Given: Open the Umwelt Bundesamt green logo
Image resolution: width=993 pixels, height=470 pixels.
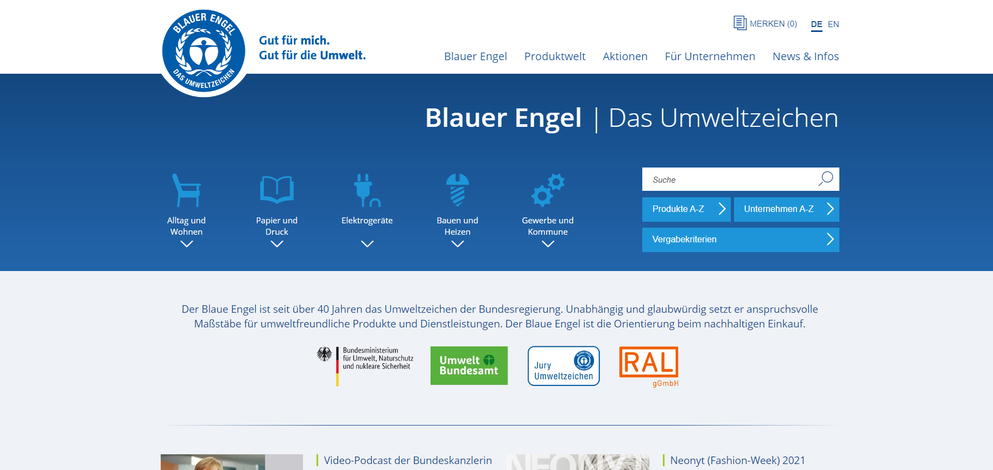Looking at the screenshot, I should [469, 366].
